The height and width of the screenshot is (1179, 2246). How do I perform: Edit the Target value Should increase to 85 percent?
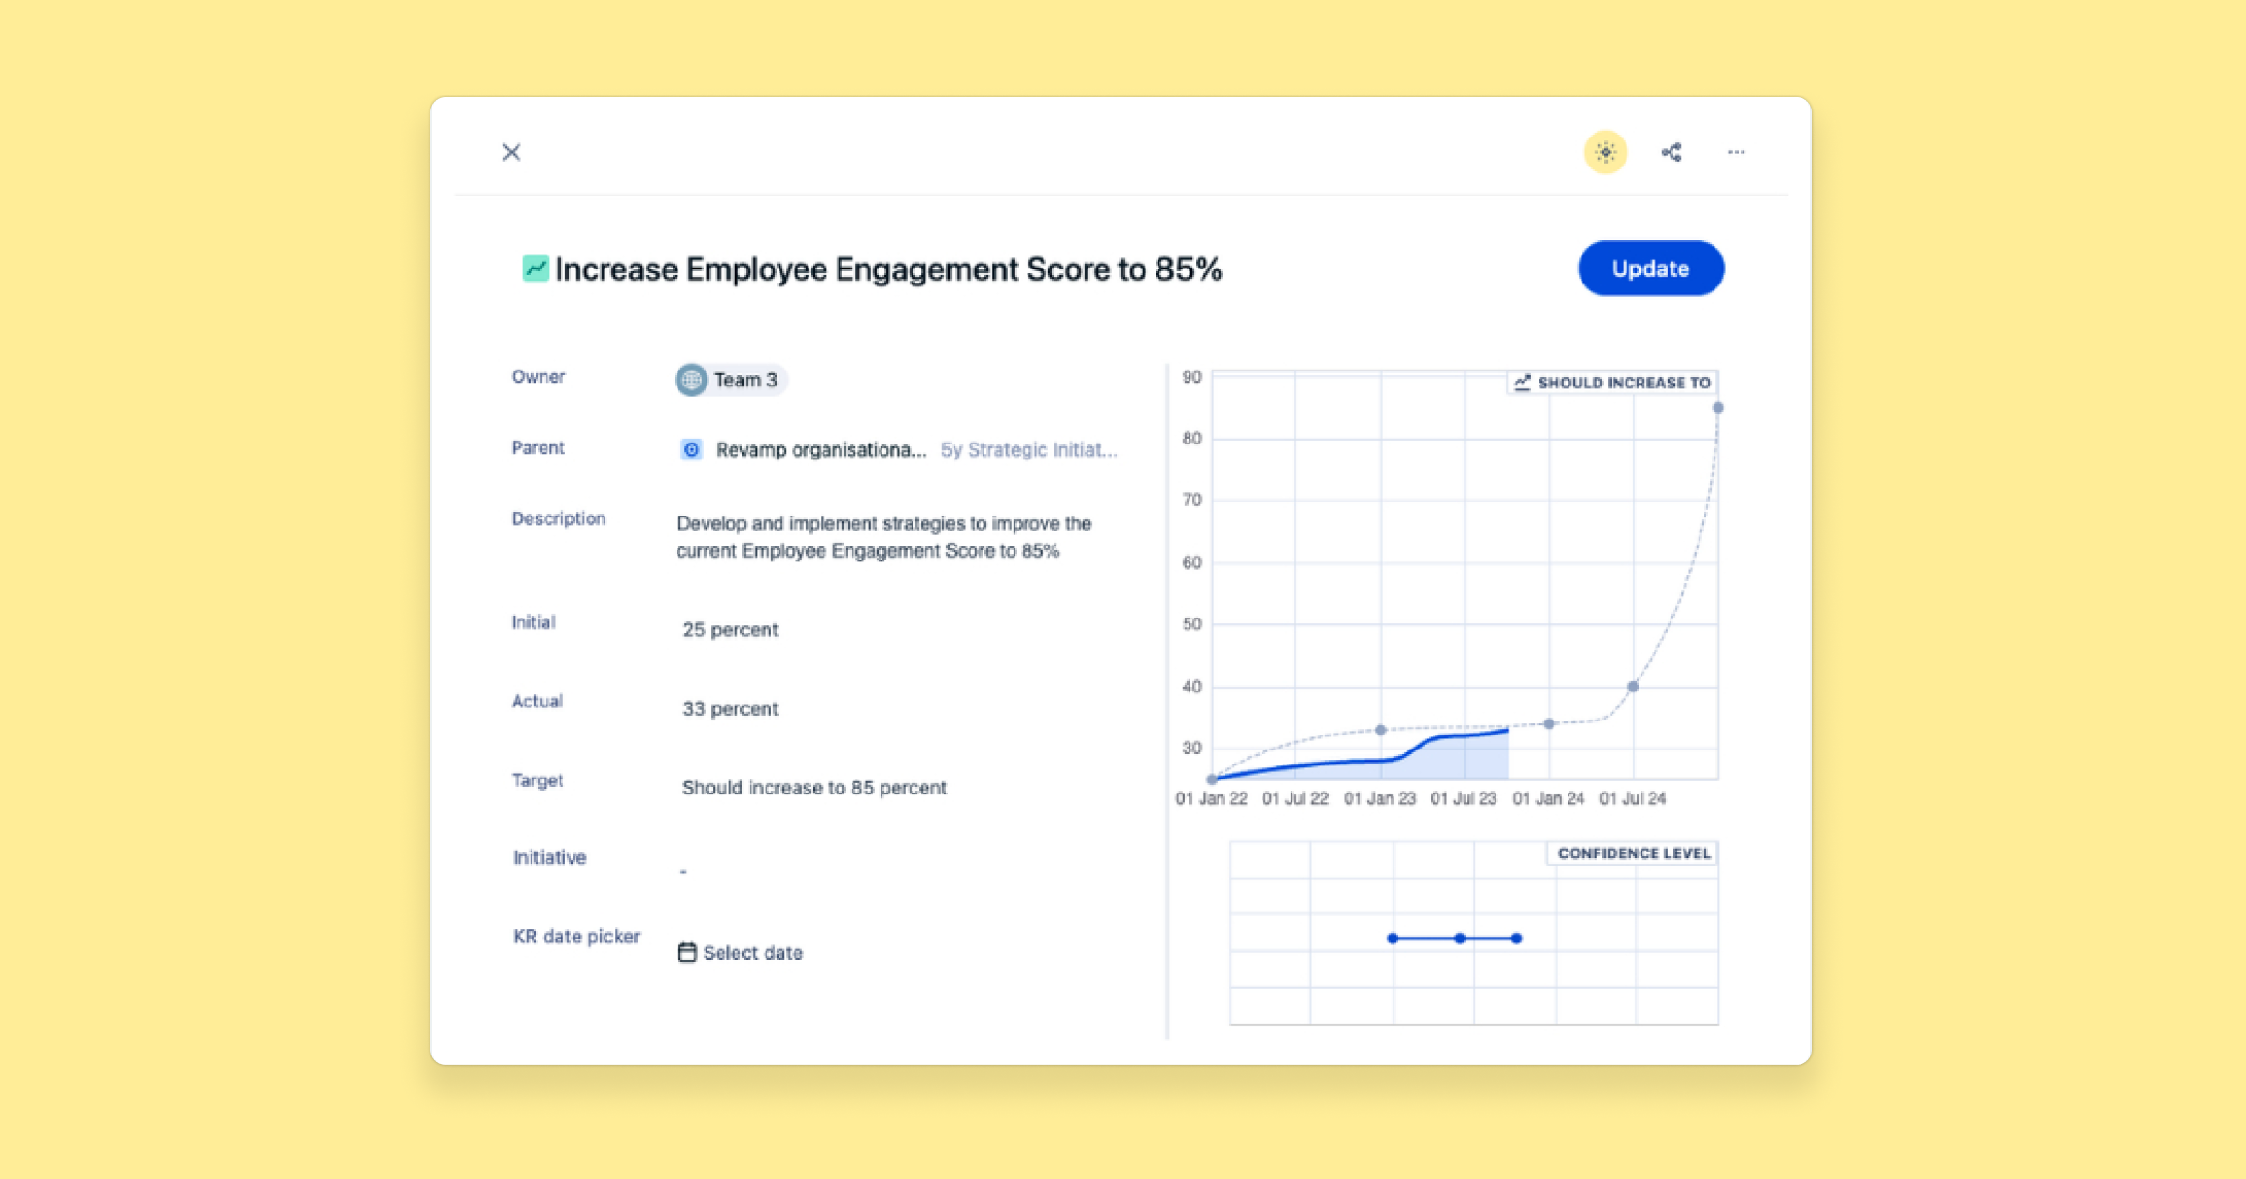(814, 787)
